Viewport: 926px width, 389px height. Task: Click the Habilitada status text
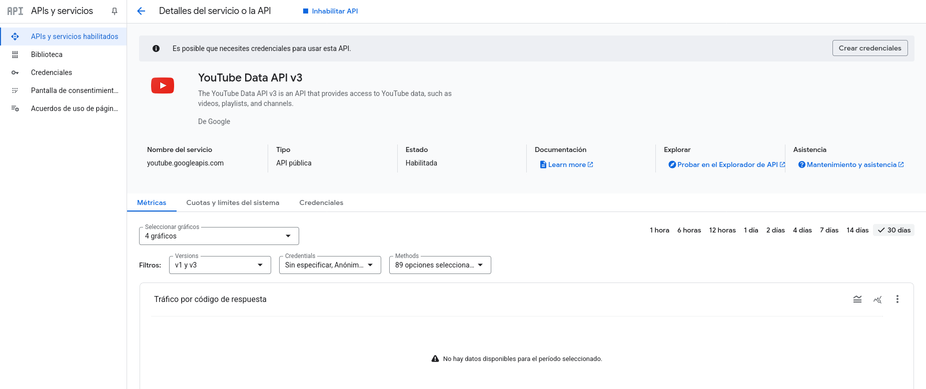click(x=421, y=163)
